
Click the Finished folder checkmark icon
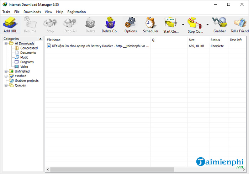pos(11,76)
